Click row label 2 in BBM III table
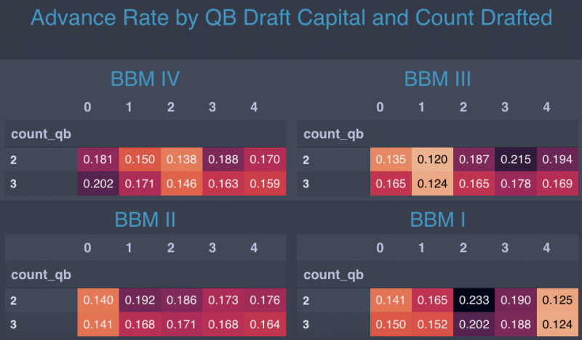Screen dimensions: 582x340 click(x=306, y=159)
